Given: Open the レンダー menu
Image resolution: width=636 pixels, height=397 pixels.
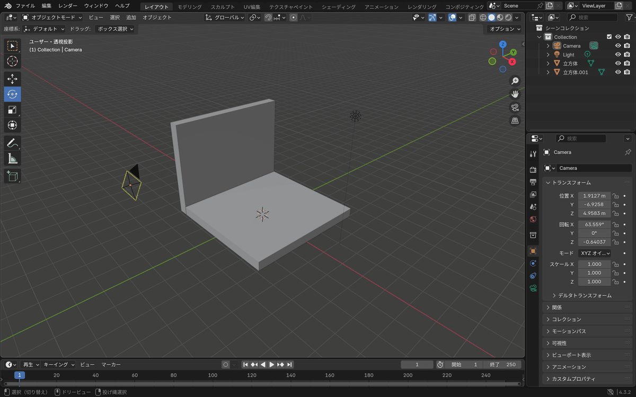Looking at the screenshot, I should 68,6.
